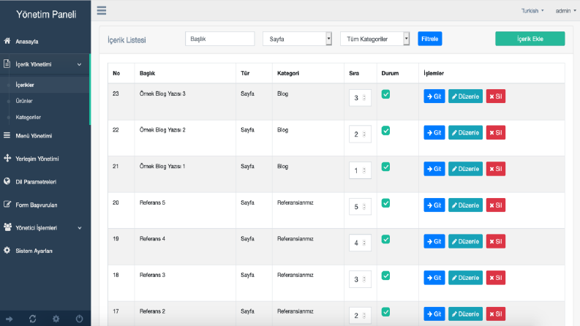This screenshot has height=326, width=580.
Task: Click the Form Başvuruları edit icon
Action: tap(7, 204)
